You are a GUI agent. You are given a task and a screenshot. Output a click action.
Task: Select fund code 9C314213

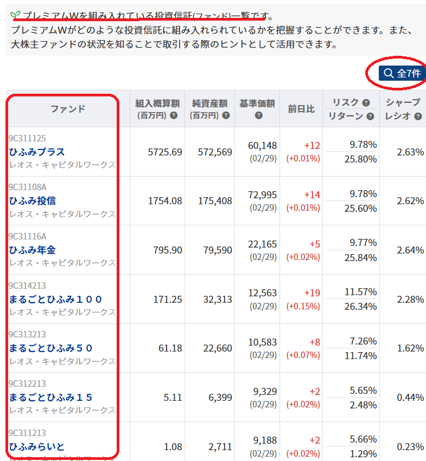pos(27,285)
